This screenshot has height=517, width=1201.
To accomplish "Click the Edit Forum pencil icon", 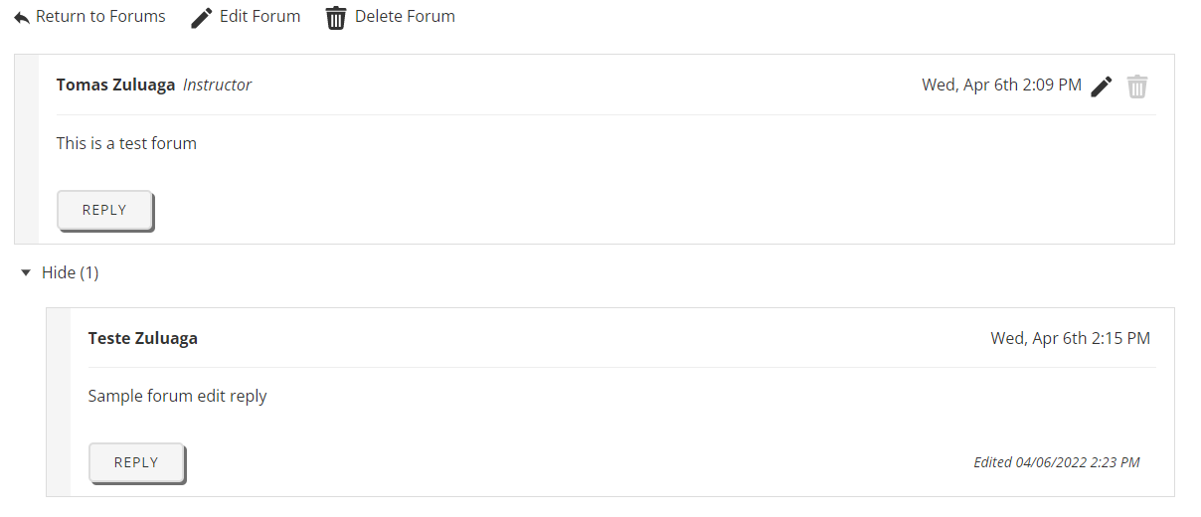I will point(202,18).
